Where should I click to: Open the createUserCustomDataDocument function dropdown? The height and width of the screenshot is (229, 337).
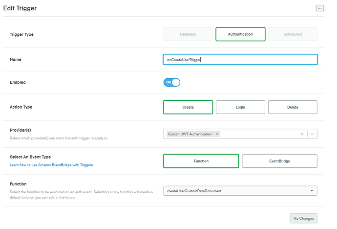click(x=240, y=191)
